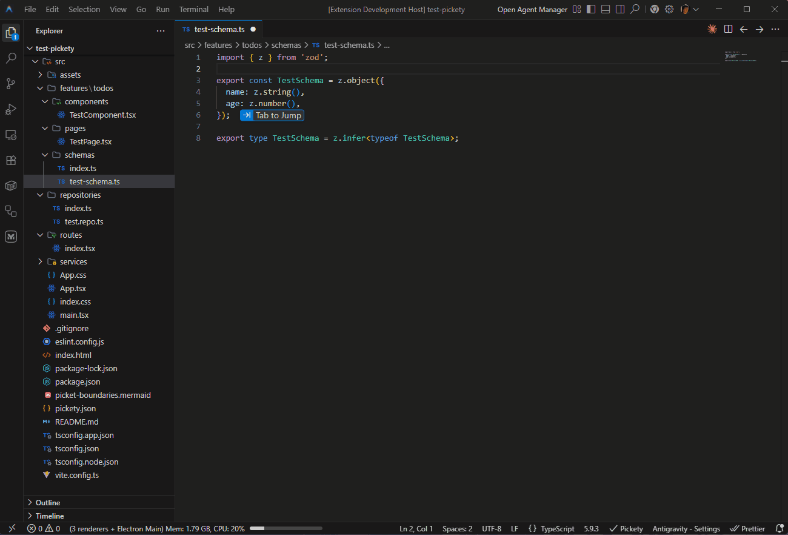Viewport: 788px width, 535px height.
Task: Click the memory usage progress bar in status bar
Action: click(285, 528)
